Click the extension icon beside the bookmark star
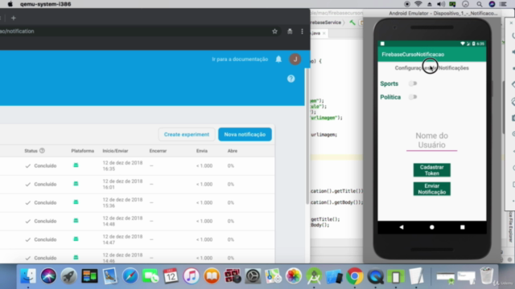 coord(290,31)
